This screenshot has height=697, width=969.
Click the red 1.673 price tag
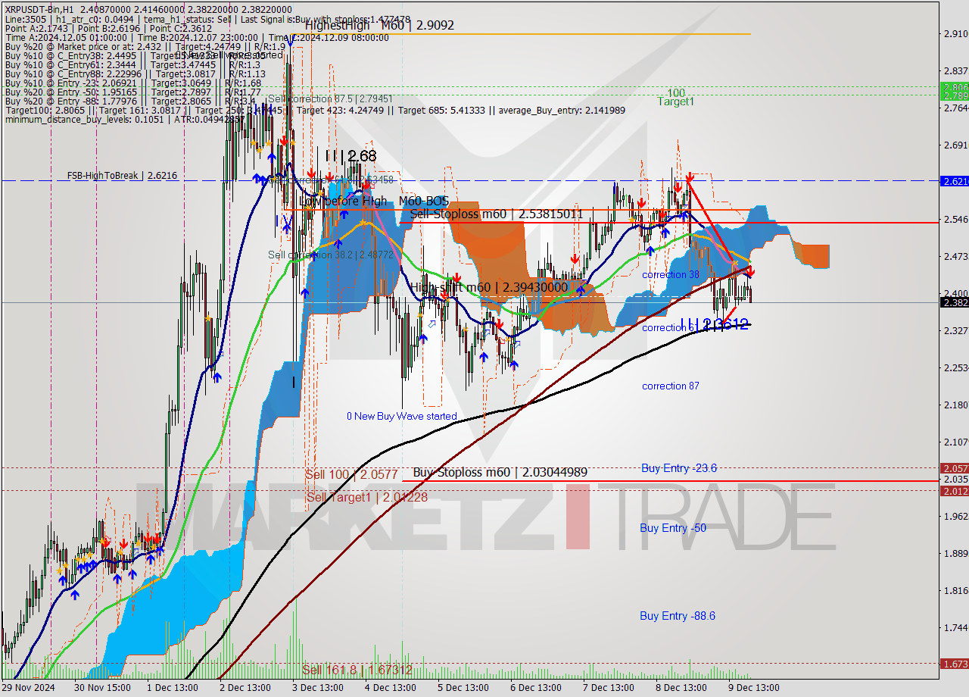click(x=954, y=664)
